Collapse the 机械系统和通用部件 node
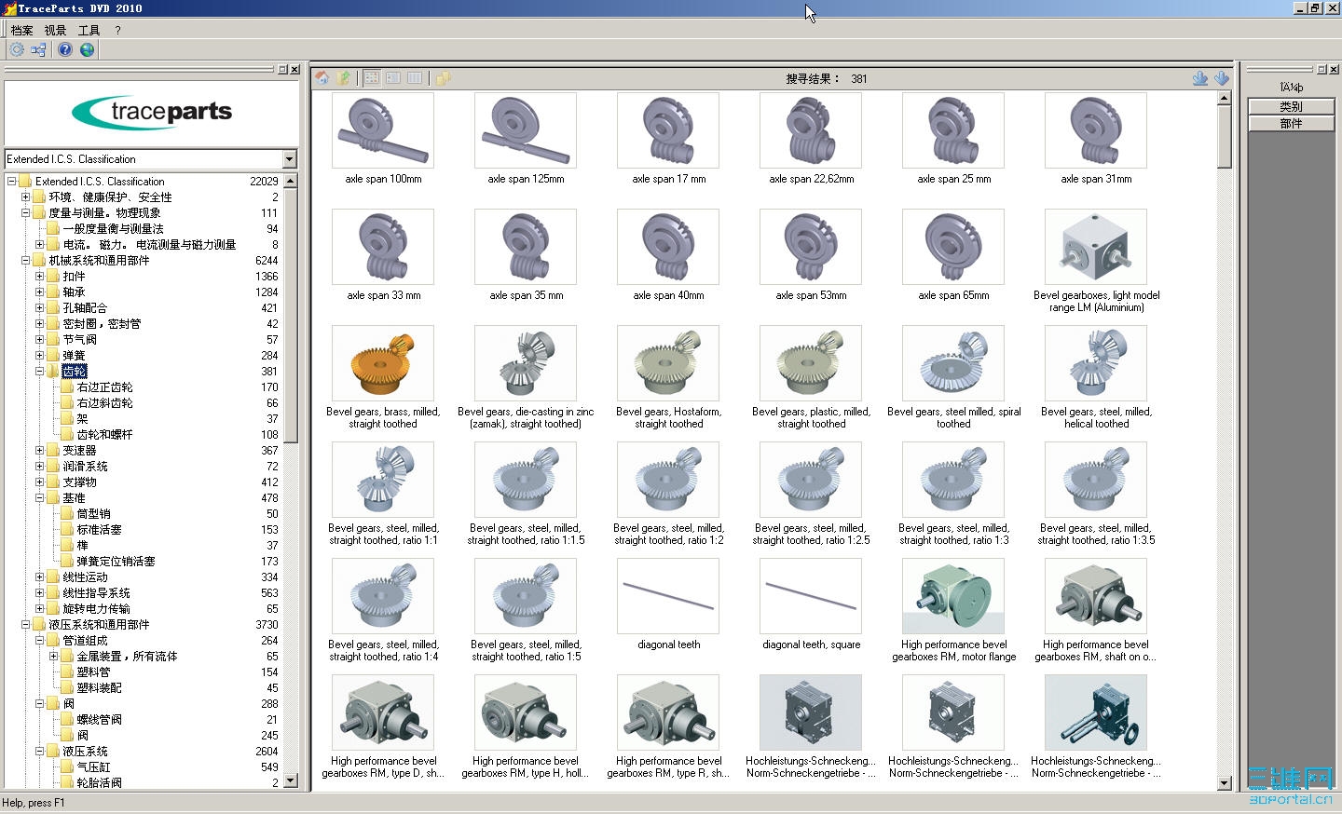1342x814 pixels. (x=25, y=261)
